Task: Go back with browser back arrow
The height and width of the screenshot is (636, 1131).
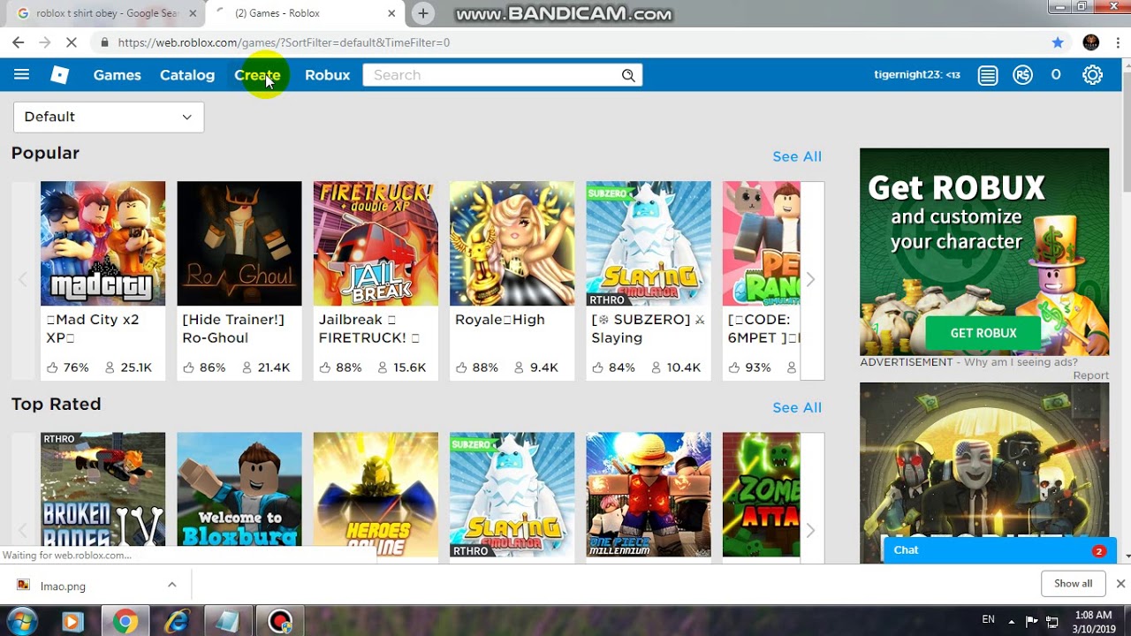Action: [18, 42]
